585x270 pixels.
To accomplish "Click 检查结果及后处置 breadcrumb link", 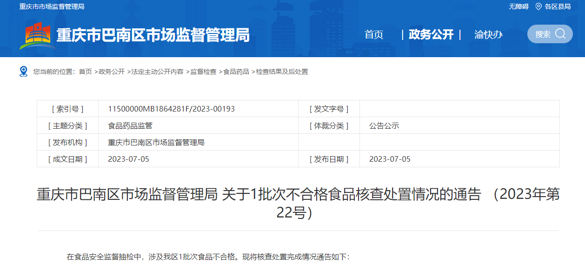I will pyautogui.click(x=282, y=72).
